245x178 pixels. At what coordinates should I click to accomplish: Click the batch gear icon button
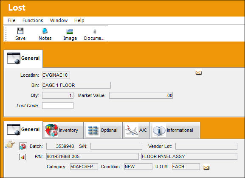coord(23,147)
